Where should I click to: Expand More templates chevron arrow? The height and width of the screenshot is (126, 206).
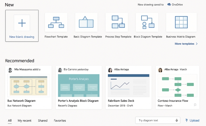pos(197,44)
